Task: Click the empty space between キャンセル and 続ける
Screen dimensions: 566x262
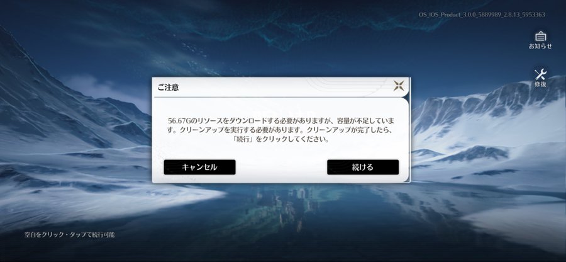Action: point(281,167)
